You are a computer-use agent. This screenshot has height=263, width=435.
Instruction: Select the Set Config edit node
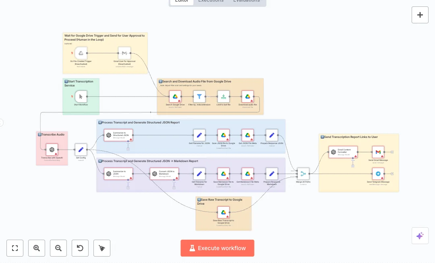tap(81, 150)
